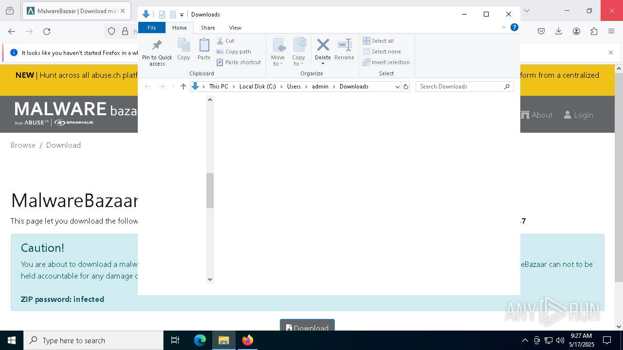Viewport: 623px width, 350px height.
Task: Close the MalwareBazaar Firefox tab
Action: [122, 11]
